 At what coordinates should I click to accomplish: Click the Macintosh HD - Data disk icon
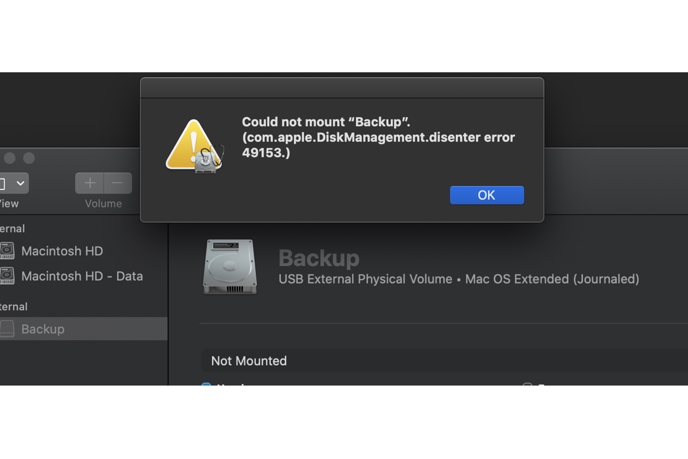(7, 276)
